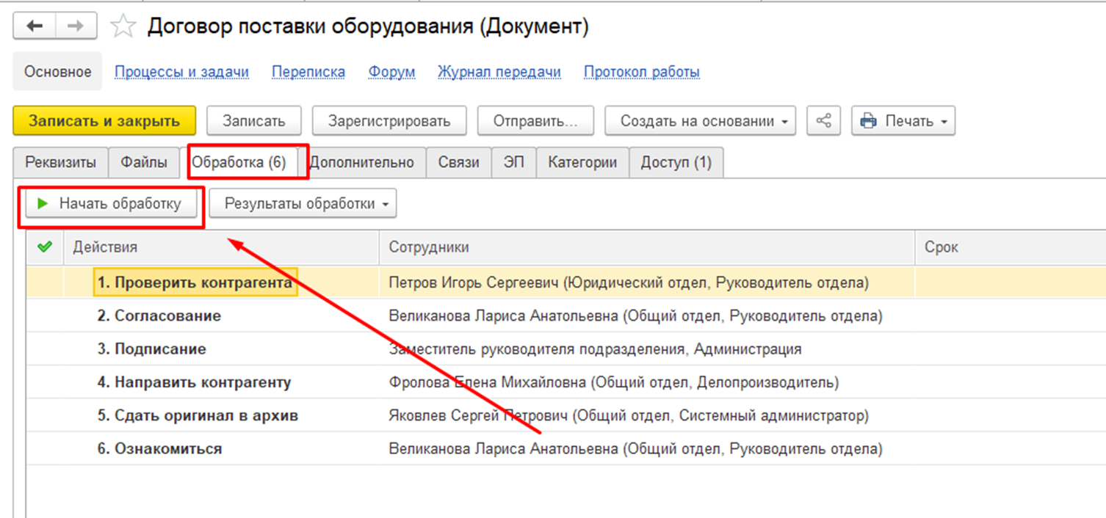Open Процессы и задачи link
This screenshot has width=1106, height=518.
pyautogui.click(x=181, y=72)
